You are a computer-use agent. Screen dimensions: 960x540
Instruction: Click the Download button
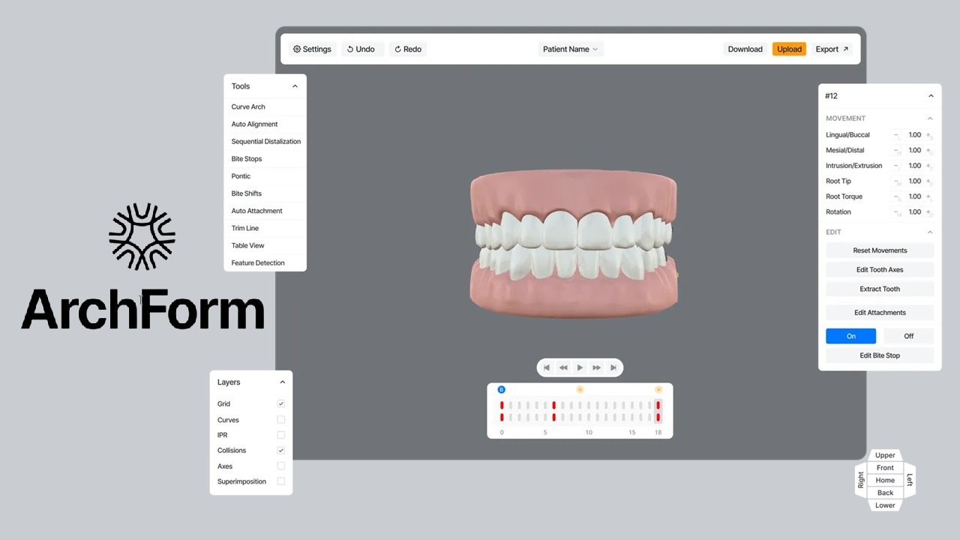[745, 49]
